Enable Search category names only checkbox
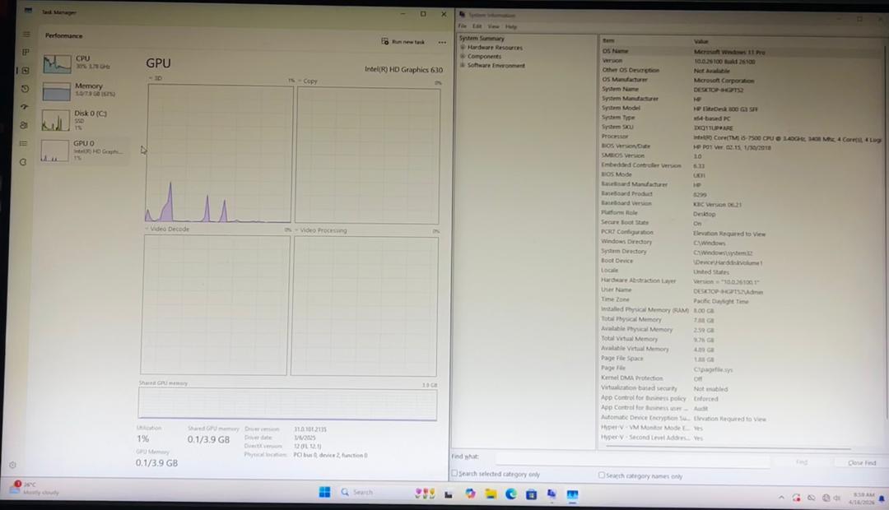The width and height of the screenshot is (889, 510). point(600,475)
